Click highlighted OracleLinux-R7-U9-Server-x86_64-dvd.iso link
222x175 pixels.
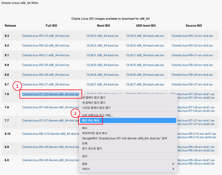click(50, 94)
